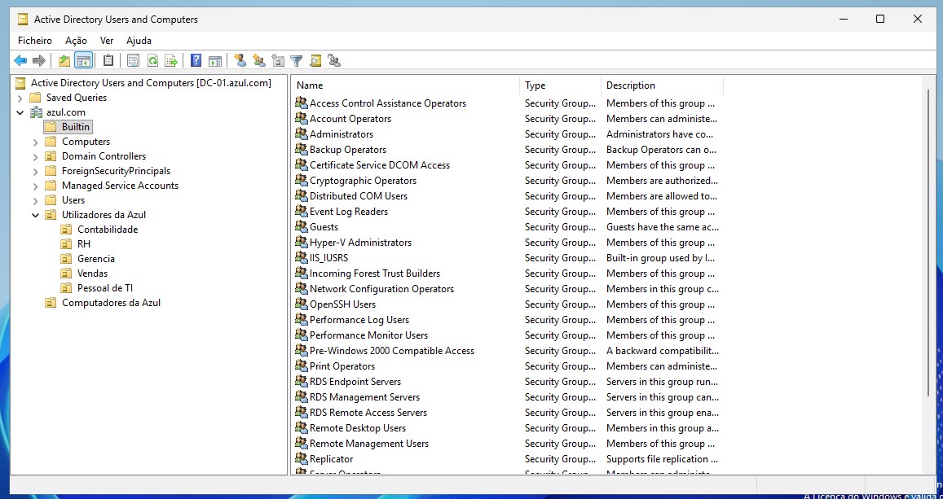Screen dimensions: 943x499
Task: Select the Remote Desktop Users group
Action: (x=357, y=428)
